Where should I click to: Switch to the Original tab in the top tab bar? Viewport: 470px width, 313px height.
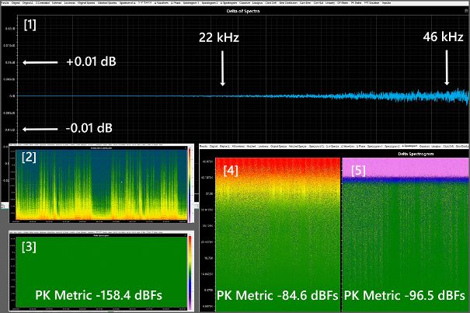point(16,2)
